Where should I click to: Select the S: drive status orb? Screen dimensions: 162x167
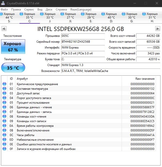click(x=1, y=14)
